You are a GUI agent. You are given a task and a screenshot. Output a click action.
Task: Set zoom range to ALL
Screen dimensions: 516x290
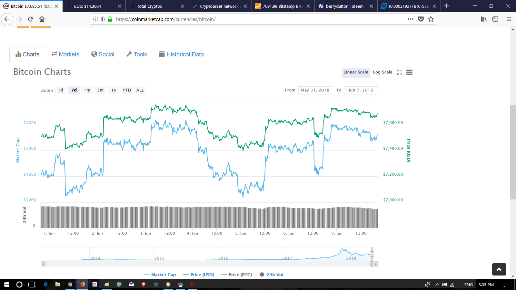(140, 90)
